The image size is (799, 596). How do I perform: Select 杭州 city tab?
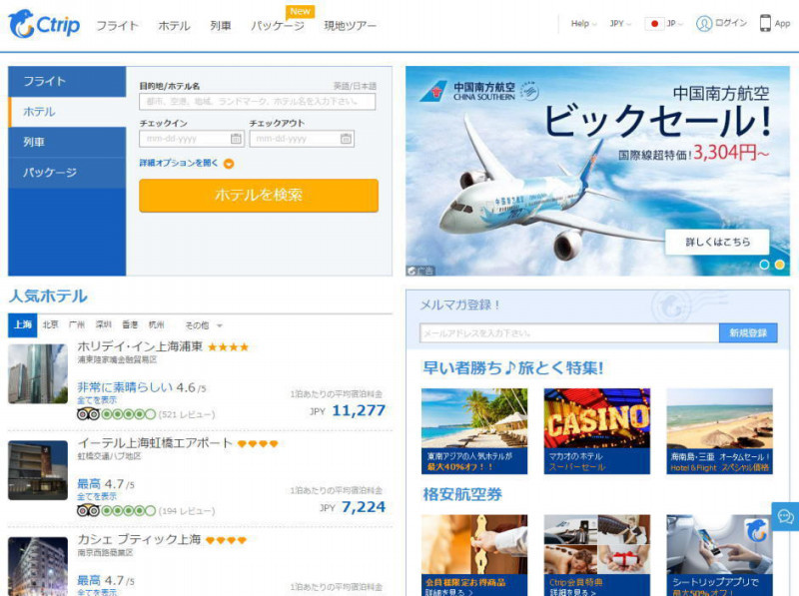tap(156, 325)
